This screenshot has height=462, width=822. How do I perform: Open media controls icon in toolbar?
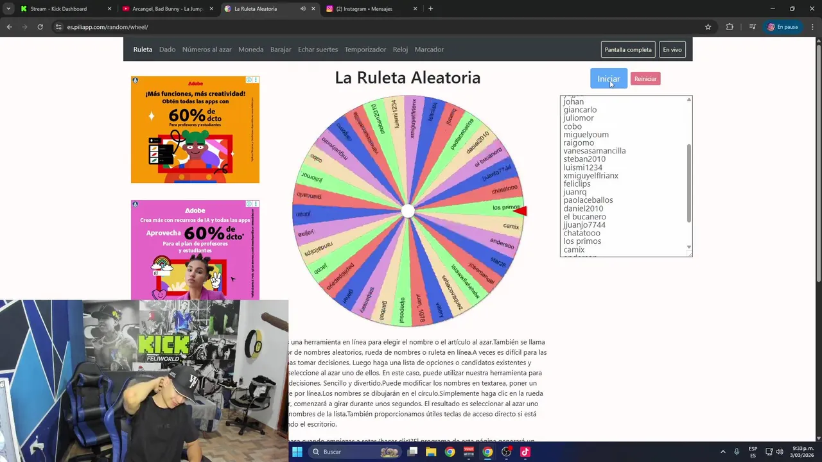(x=753, y=27)
